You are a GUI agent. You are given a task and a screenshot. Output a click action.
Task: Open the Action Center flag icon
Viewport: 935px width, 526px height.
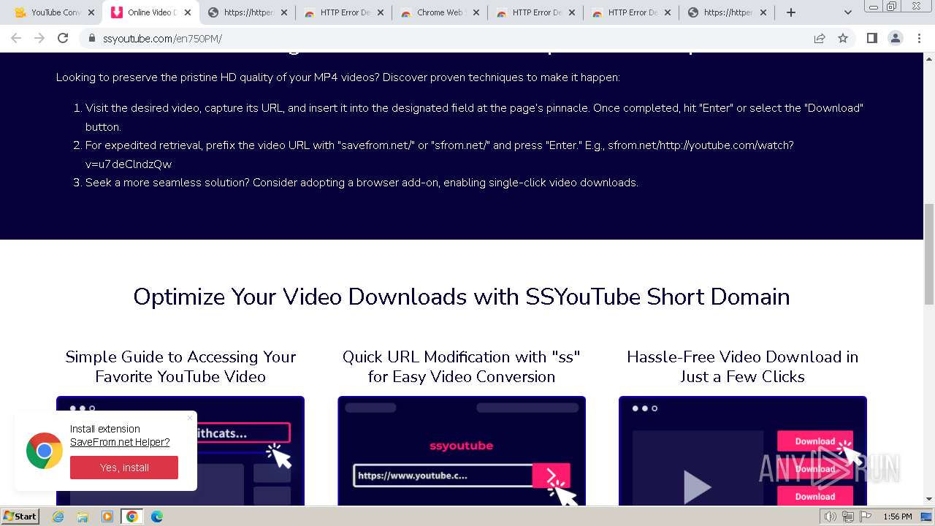tap(865, 517)
